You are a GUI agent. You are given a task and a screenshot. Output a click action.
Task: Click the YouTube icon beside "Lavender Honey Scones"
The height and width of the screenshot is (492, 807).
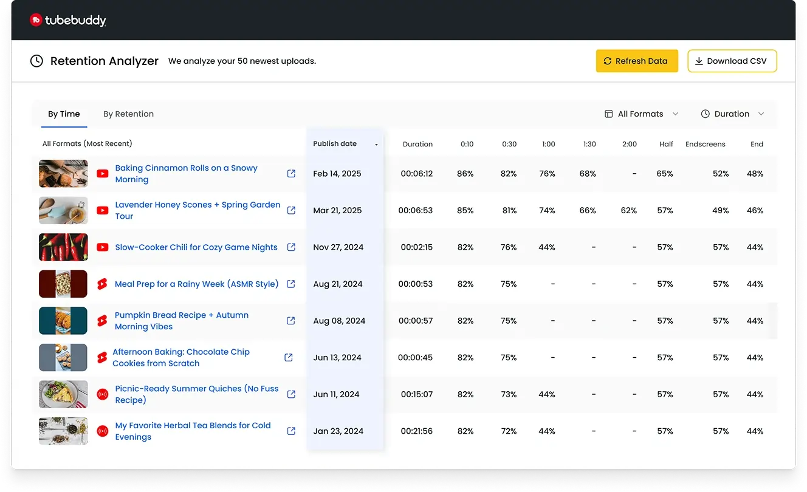click(x=103, y=210)
